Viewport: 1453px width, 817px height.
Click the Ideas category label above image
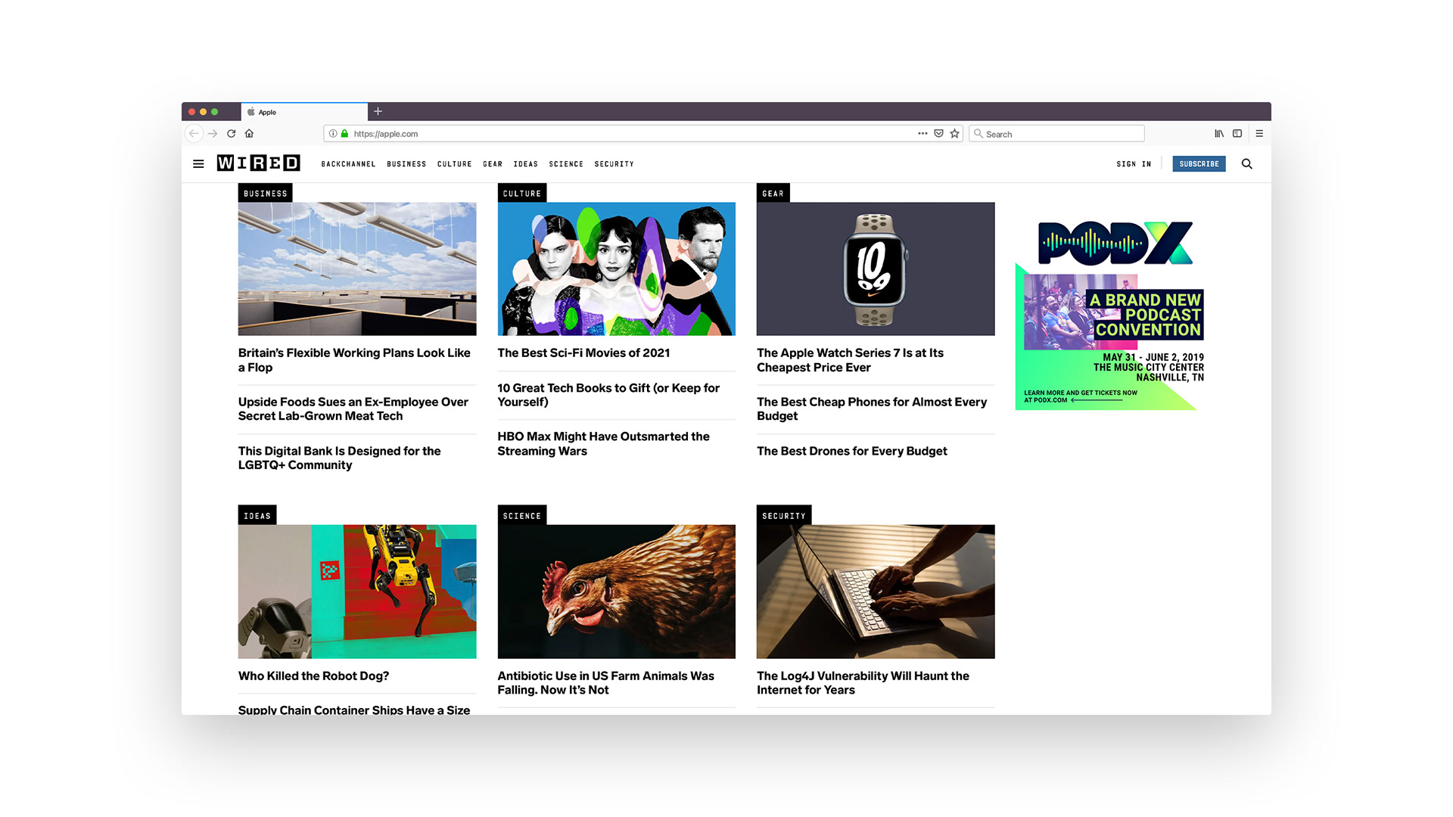(257, 516)
